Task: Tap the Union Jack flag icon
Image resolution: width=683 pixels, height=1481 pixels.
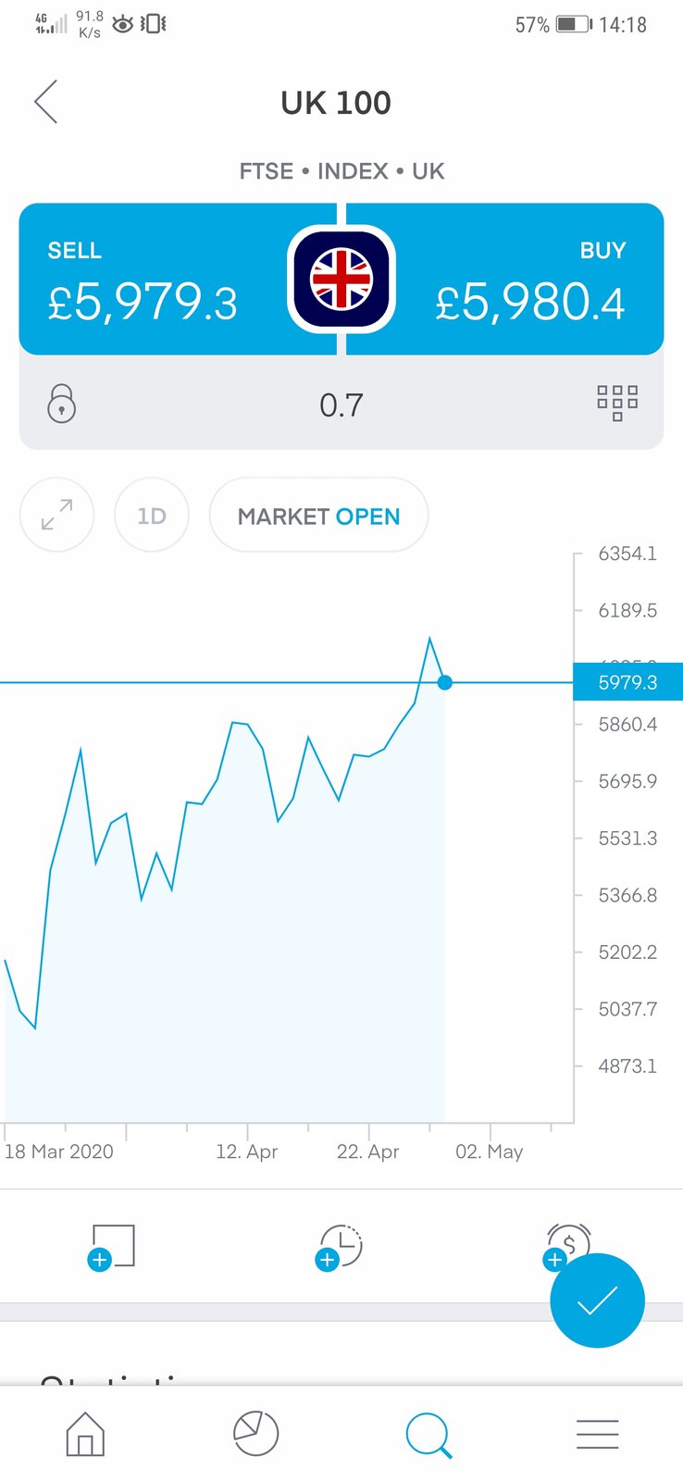Action: point(341,279)
